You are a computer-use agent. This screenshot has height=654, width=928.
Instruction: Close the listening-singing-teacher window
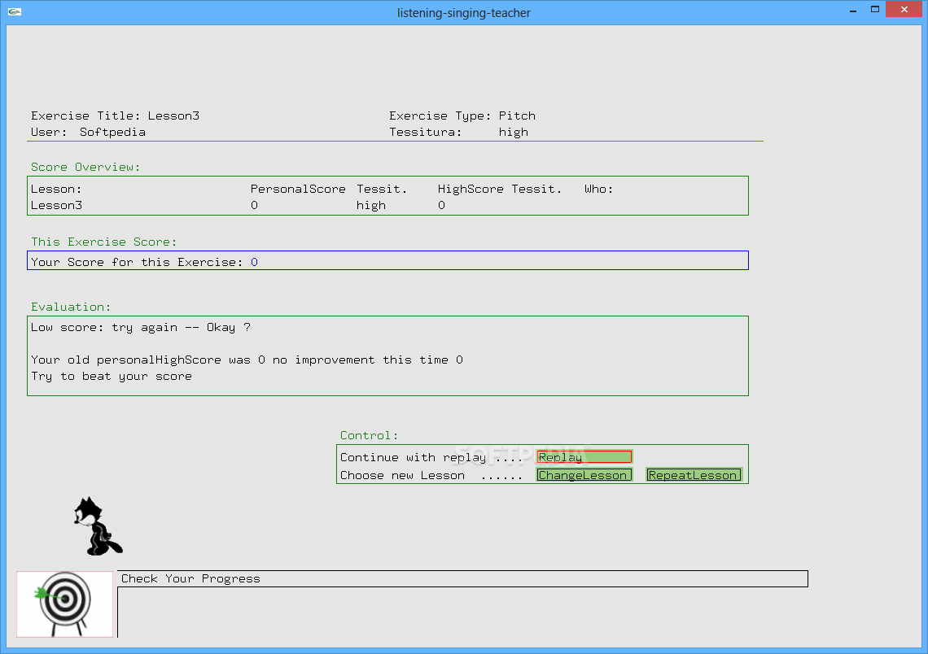click(x=904, y=10)
